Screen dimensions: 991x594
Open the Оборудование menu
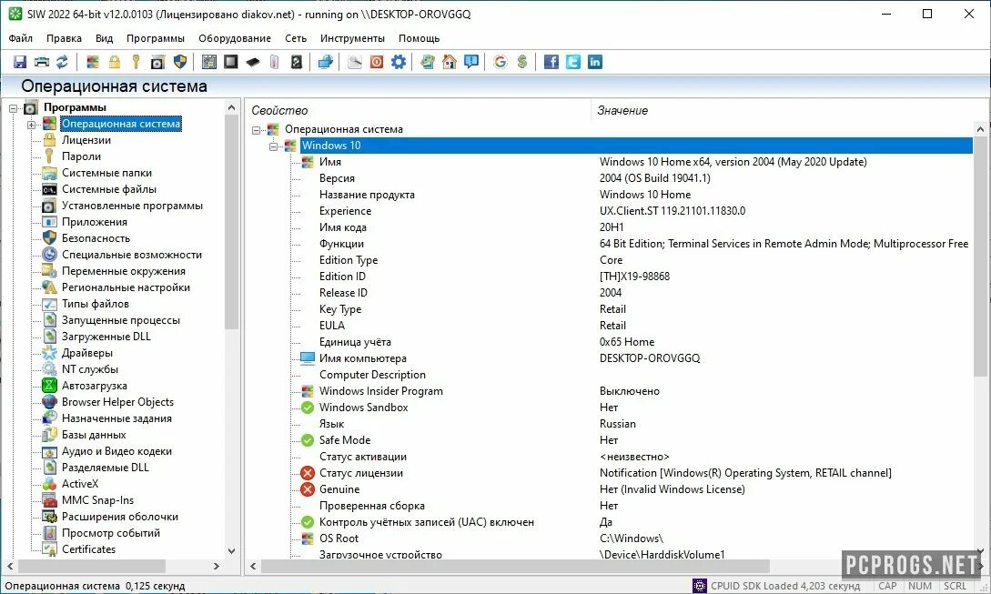235,38
